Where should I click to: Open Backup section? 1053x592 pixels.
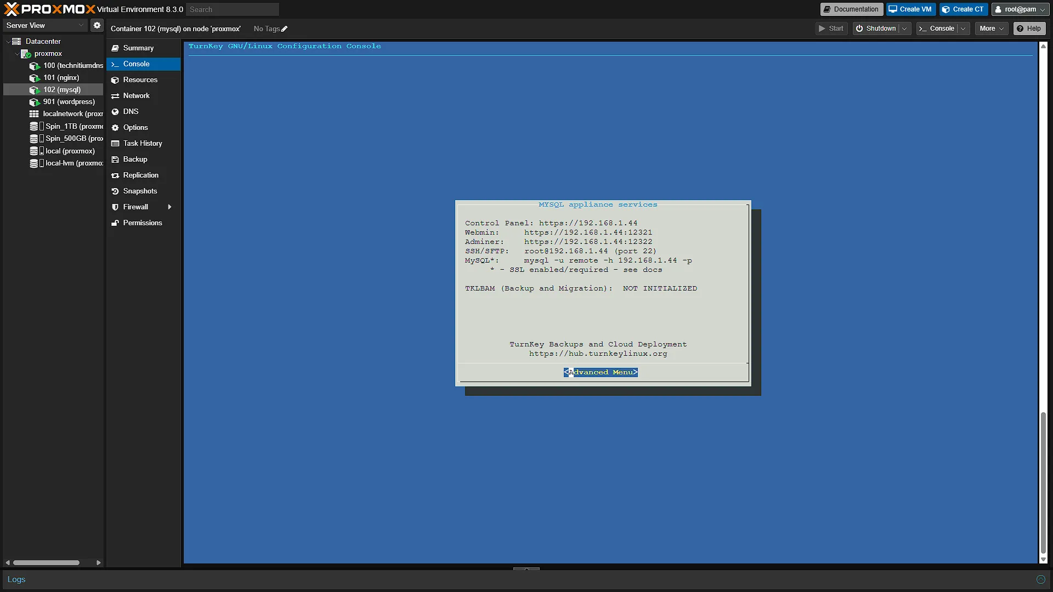click(143, 160)
